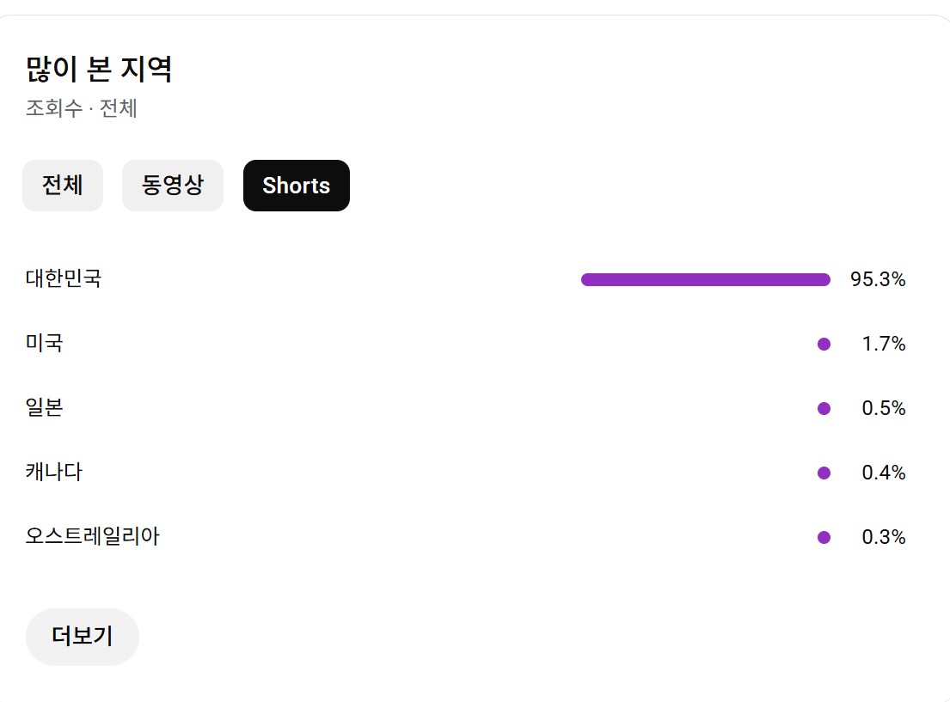
Task: Click the purple dot for 캐나다
Action: (824, 473)
